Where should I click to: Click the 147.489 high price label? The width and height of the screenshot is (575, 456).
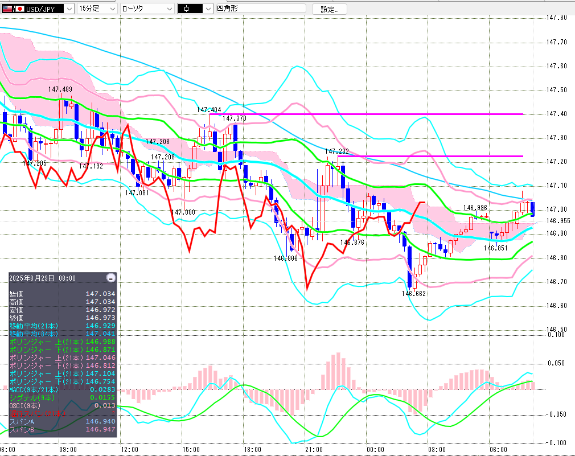(60, 89)
